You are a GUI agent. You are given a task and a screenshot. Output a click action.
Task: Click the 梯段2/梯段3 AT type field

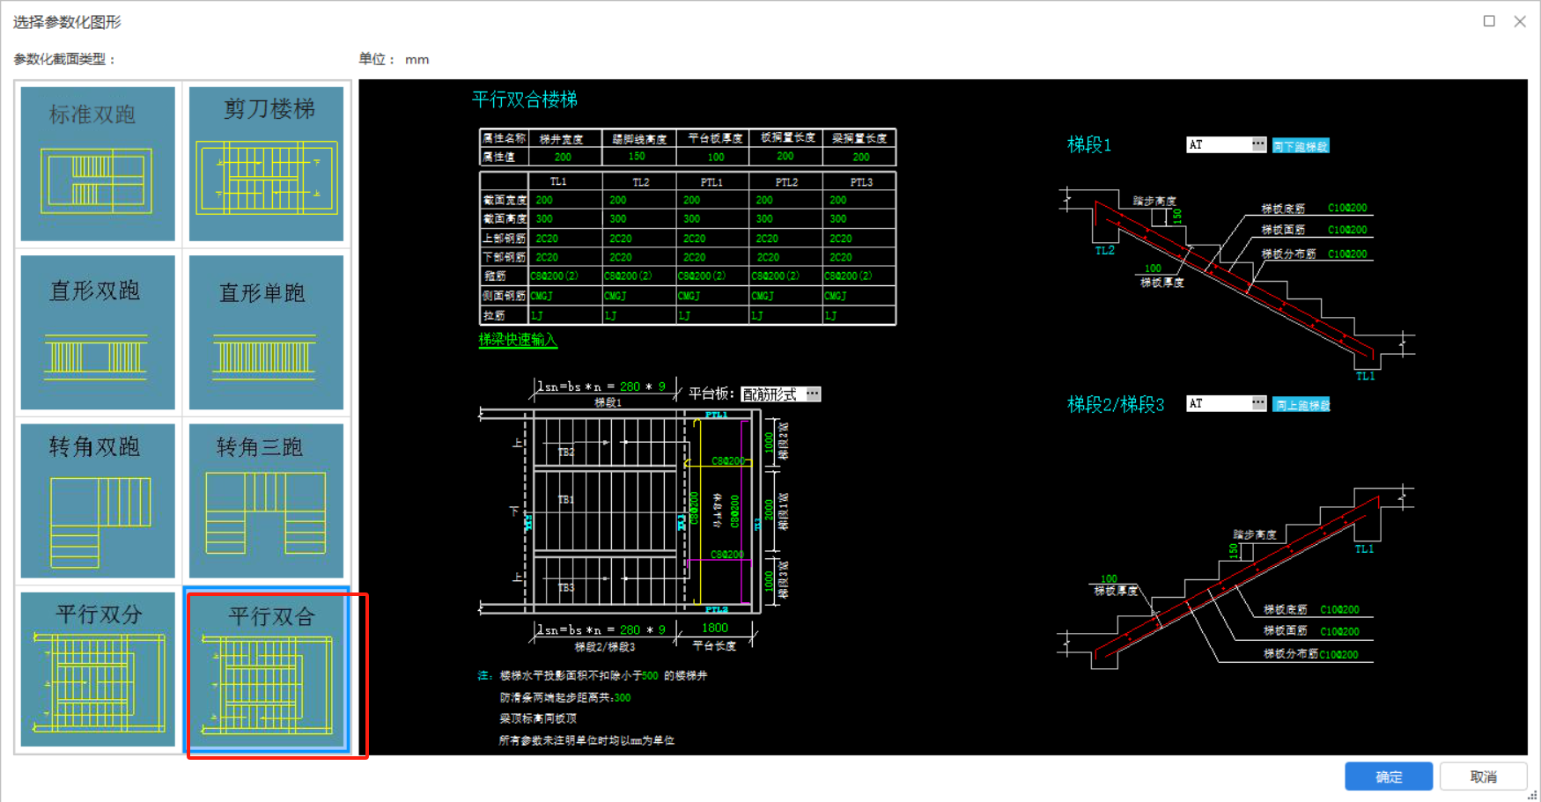(1219, 403)
